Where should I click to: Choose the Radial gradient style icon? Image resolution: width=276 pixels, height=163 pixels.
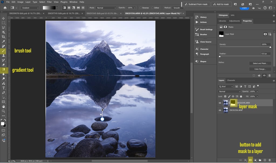[69, 8]
